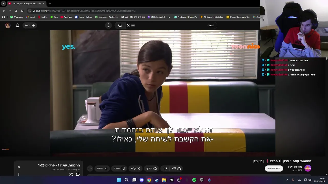Screen dimensions: 328x184
Task: Click the download (הורדה) button
Action: [x=102, y=168]
